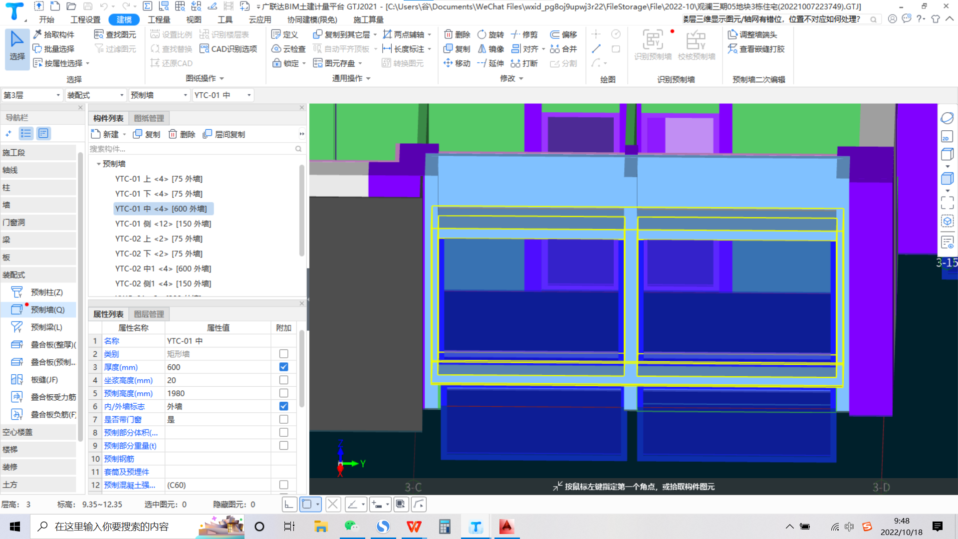The image size is (958, 539).
Task: Check 附加 for 预制部分体积
Action: click(284, 432)
